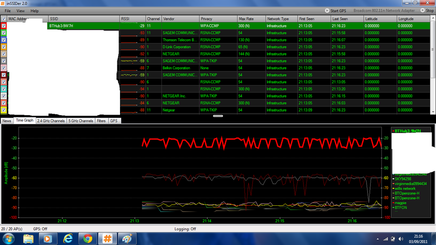The image size is (436, 245).
Task: Click the panel splitter handle above graph
Action: coord(218,116)
